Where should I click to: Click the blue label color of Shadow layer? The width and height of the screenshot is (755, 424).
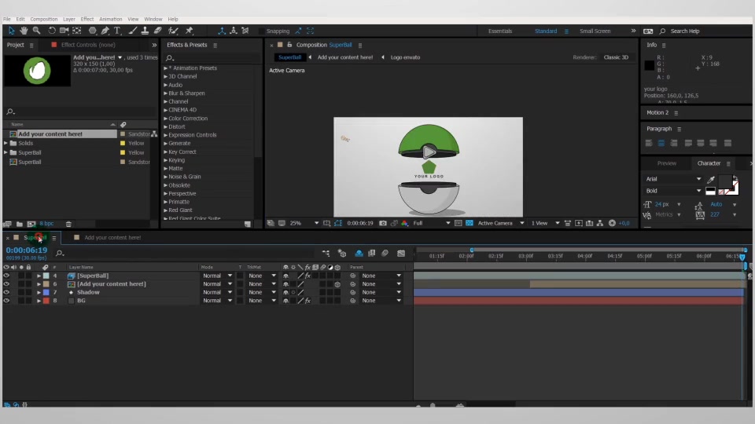[46, 292]
